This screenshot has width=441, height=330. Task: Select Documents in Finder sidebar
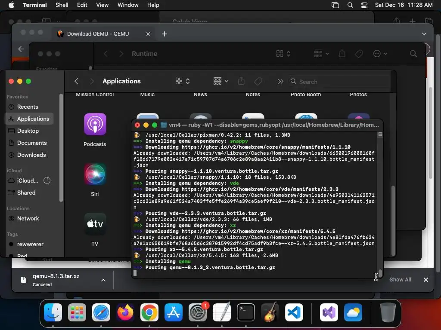click(x=29, y=143)
